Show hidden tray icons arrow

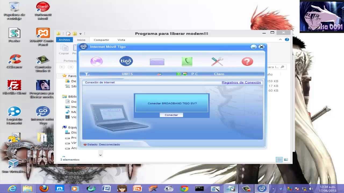[273, 189]
